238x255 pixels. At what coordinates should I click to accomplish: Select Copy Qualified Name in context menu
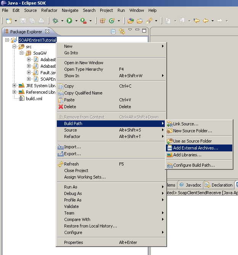click(x=111, y=93)
